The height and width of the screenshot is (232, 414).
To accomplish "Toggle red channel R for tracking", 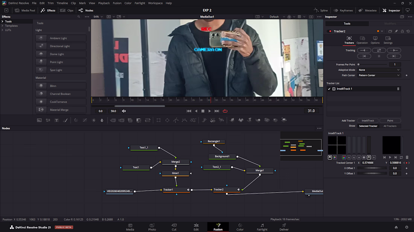I will (x=349, y=157).
